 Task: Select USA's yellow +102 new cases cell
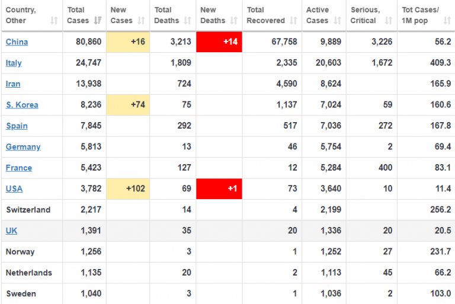pyautogui.click(x=128, y=188)
